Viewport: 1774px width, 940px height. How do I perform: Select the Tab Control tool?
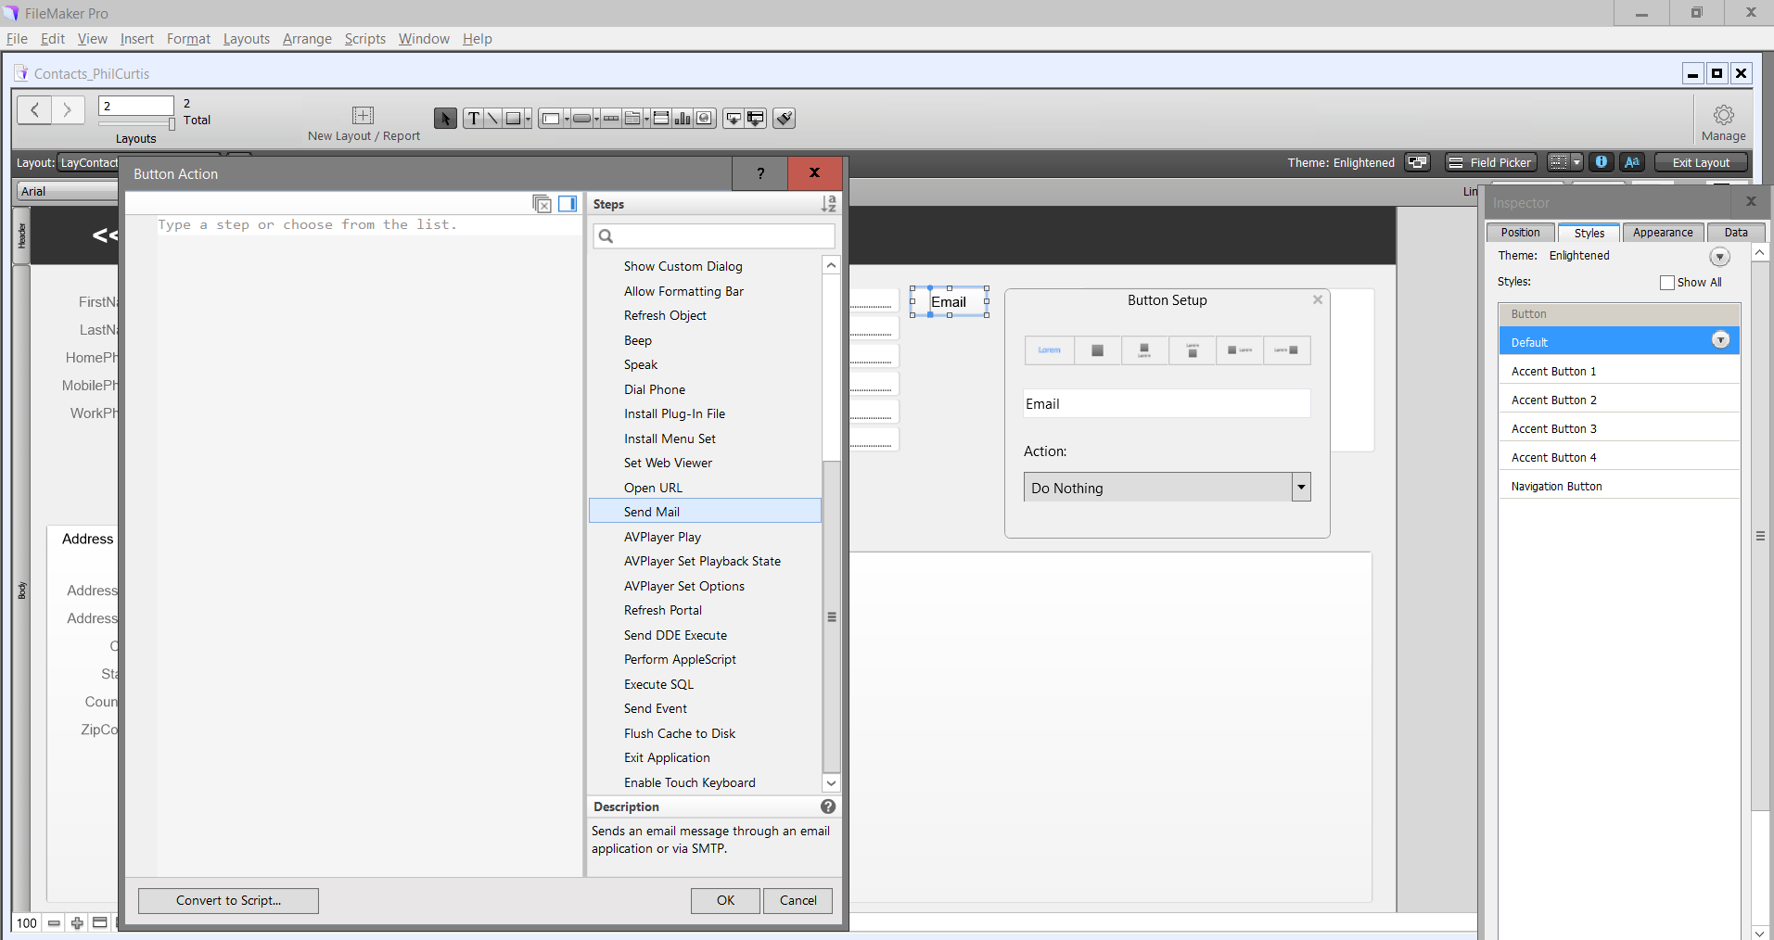tap(632, 118)
